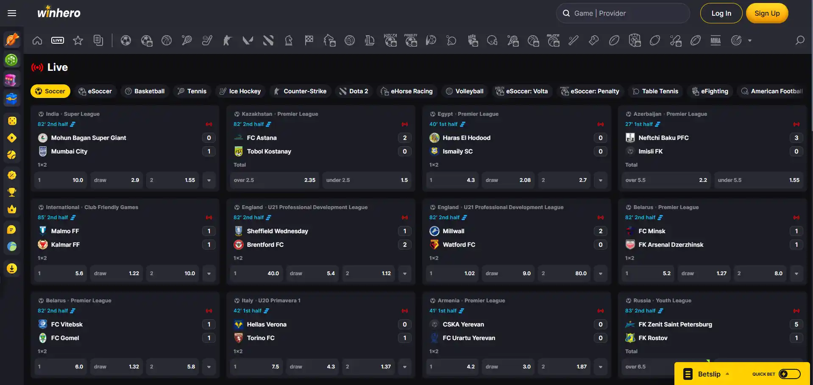Select the table tennis paddle icon

click(451, 40)
